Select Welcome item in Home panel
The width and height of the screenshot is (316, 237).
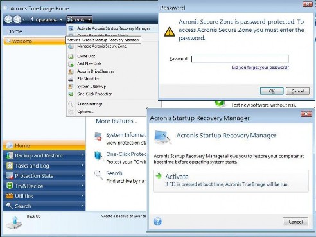point(34,41)
